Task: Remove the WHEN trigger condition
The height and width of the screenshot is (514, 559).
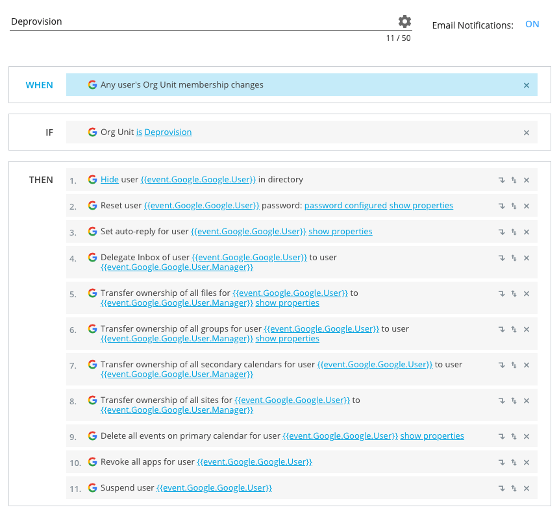Action: pyautogui.click(x=526, y=85)
